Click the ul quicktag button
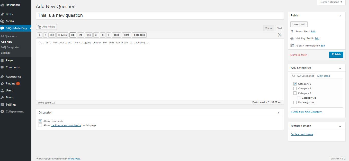 tap(96, 35)
